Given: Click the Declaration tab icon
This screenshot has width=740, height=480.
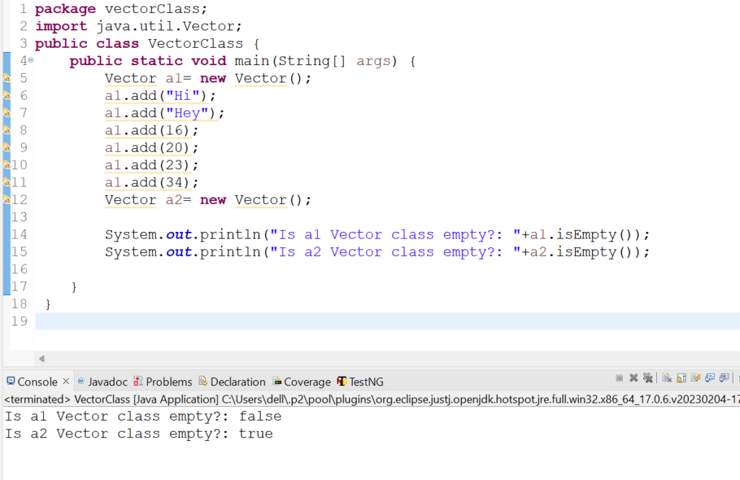Looking at the screenshot, I should coord(203,381).
